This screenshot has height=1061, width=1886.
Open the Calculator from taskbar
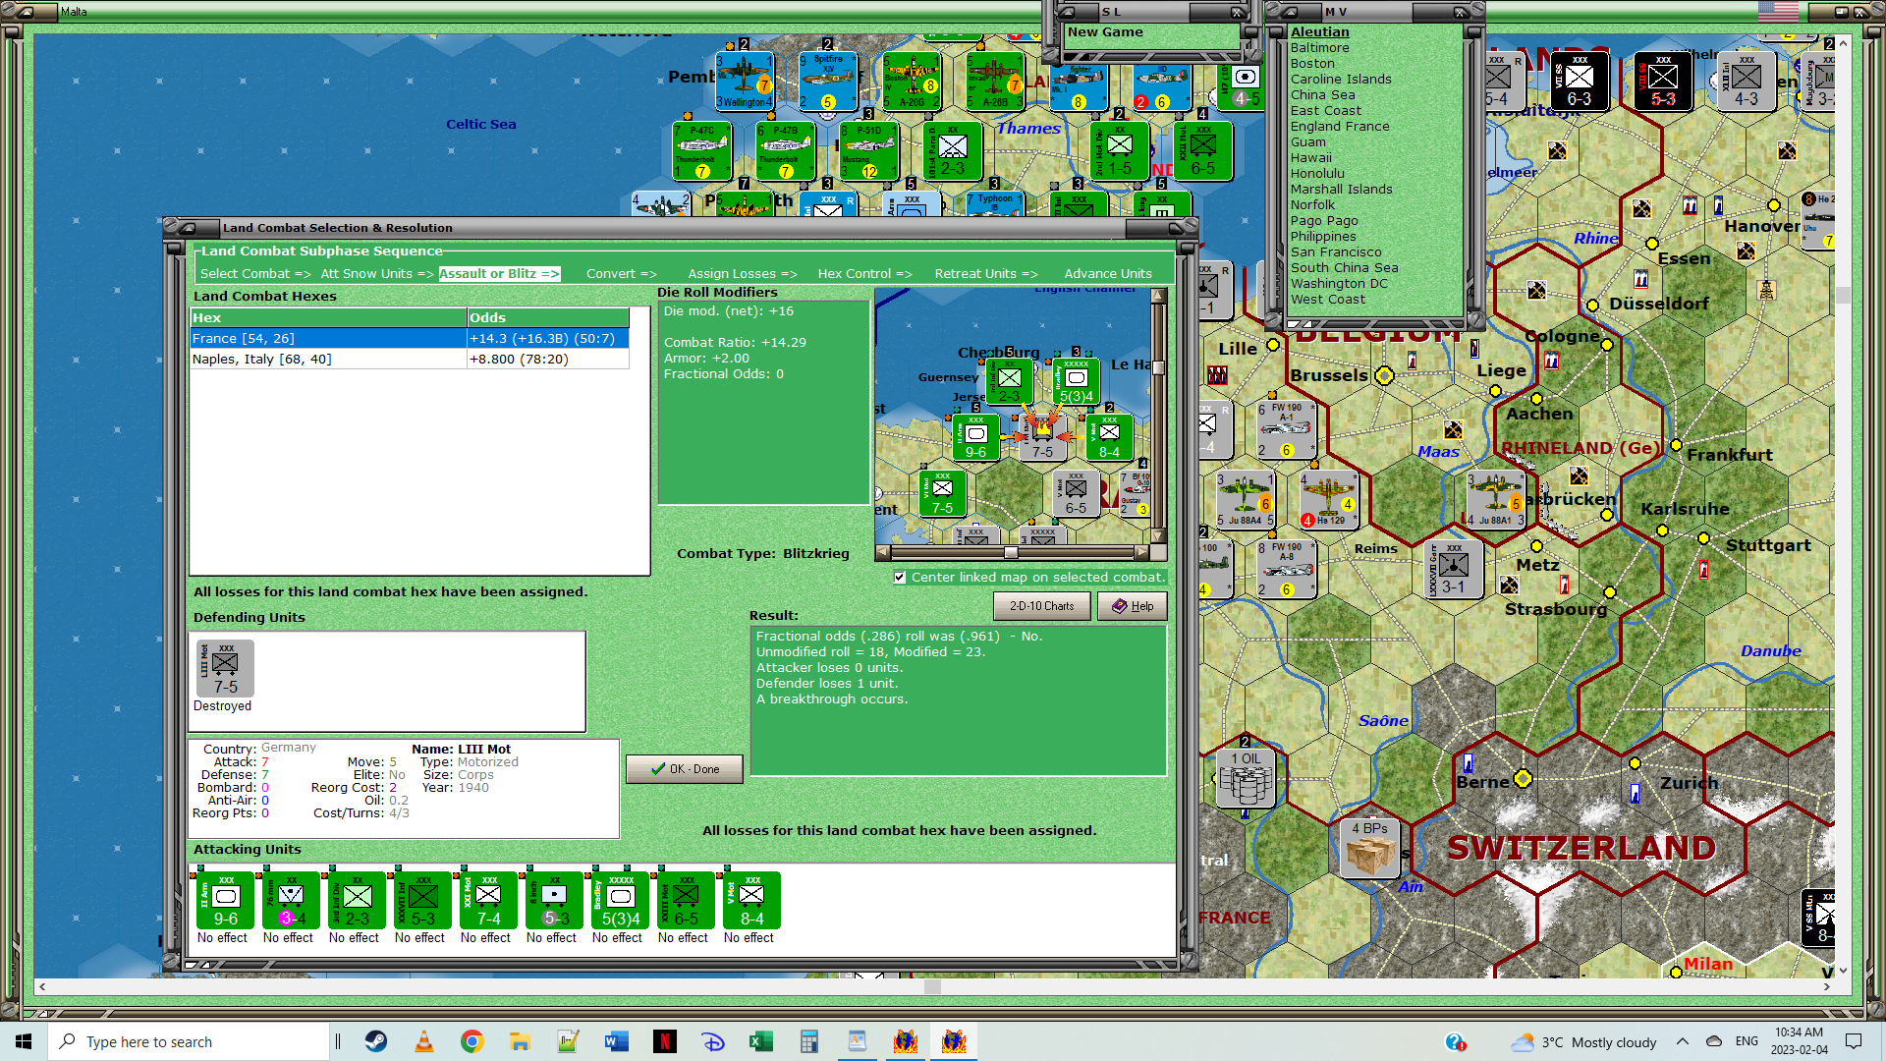(809, 1041)
